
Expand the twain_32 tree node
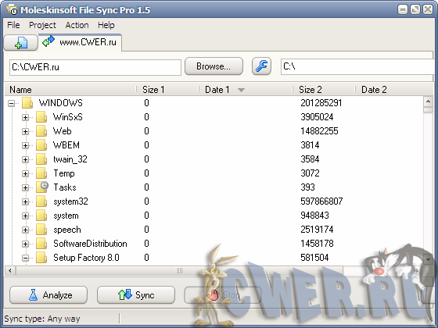[25, 159]
